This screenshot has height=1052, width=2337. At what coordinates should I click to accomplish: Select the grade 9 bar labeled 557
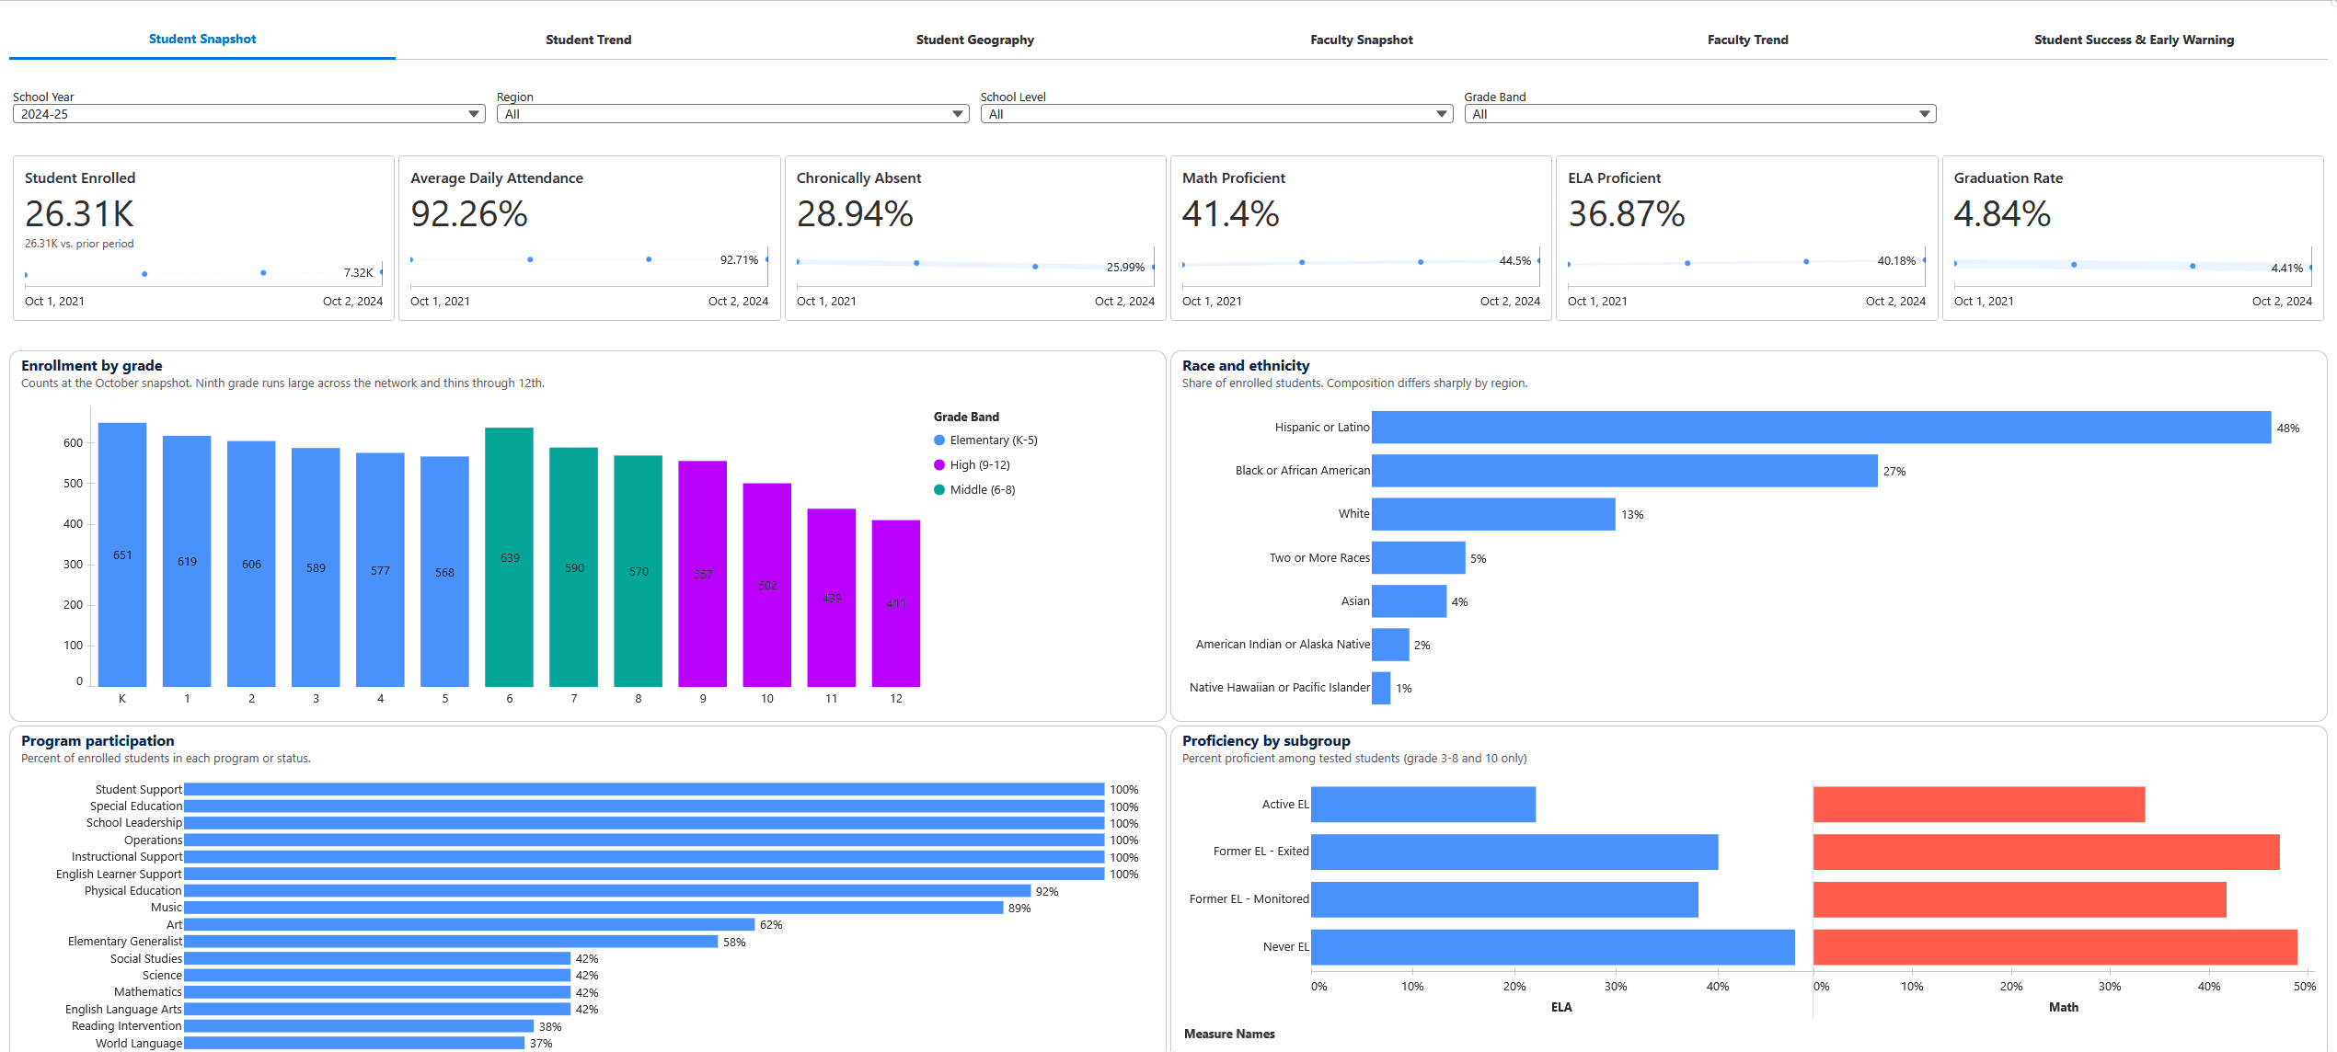(703, 574)
